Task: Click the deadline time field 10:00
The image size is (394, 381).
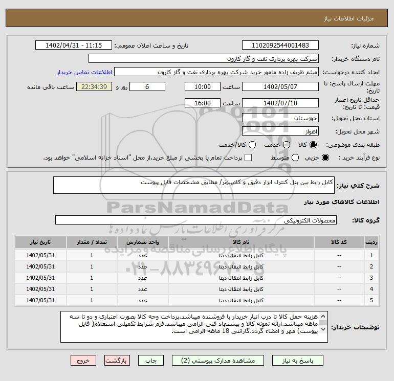Action: pos(203,86)
